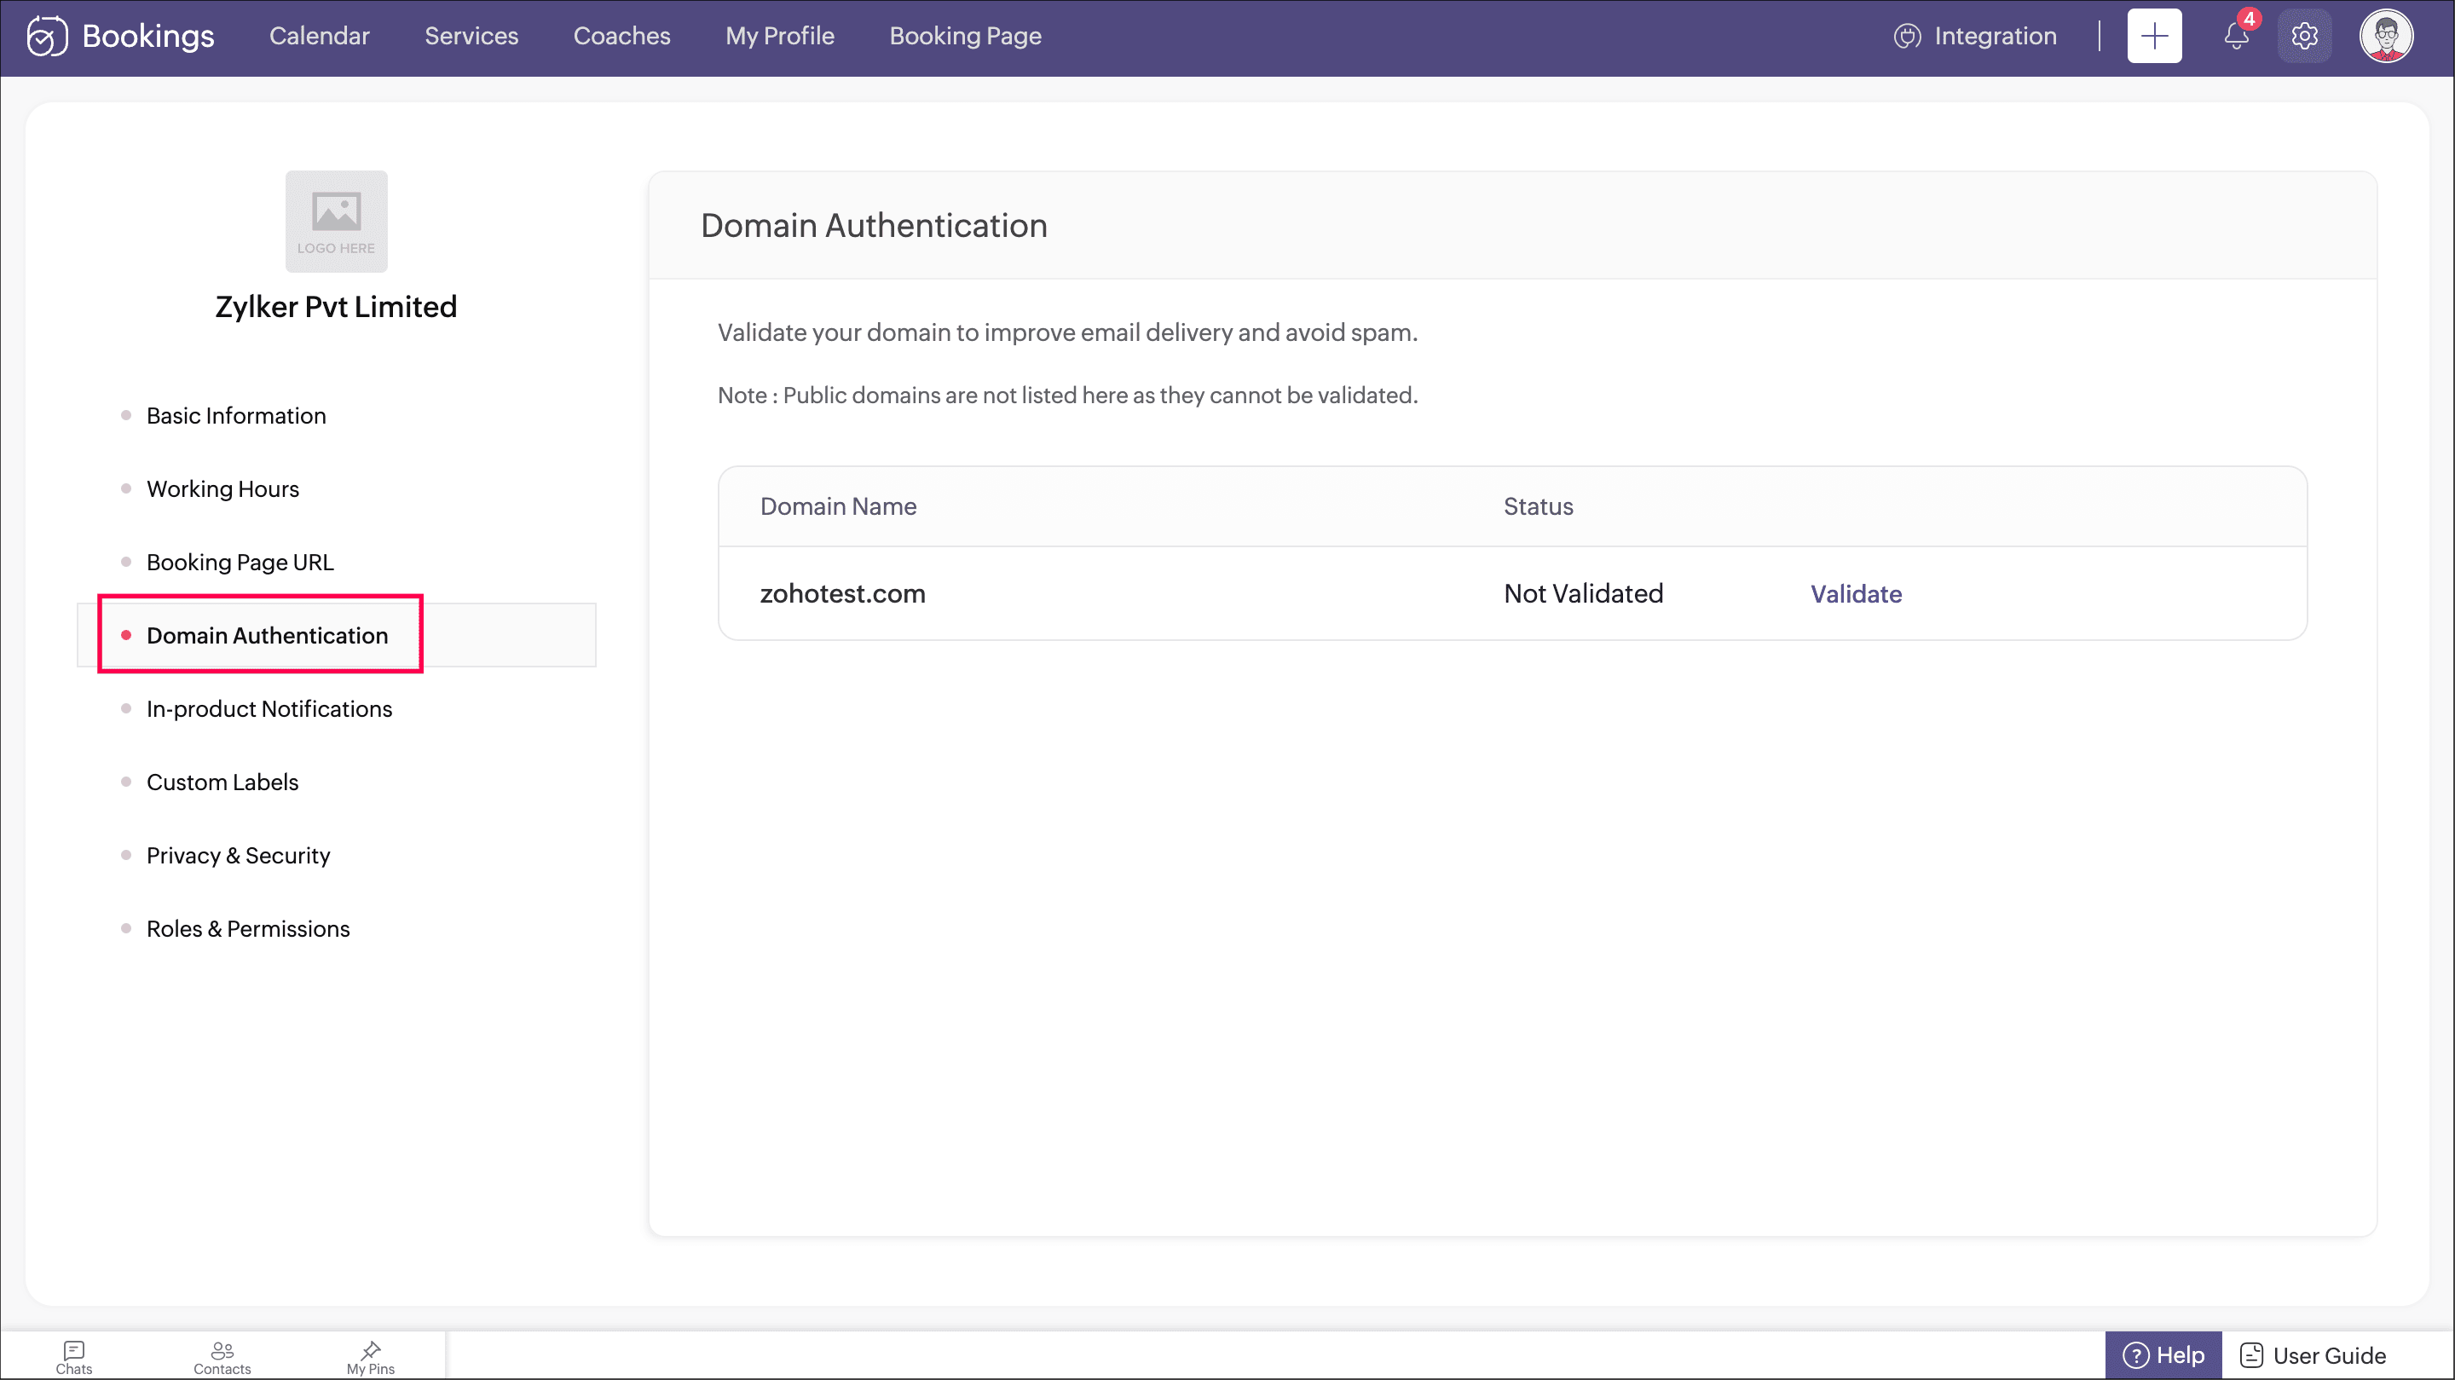Select Privacy & Security section

click(237, 856)
